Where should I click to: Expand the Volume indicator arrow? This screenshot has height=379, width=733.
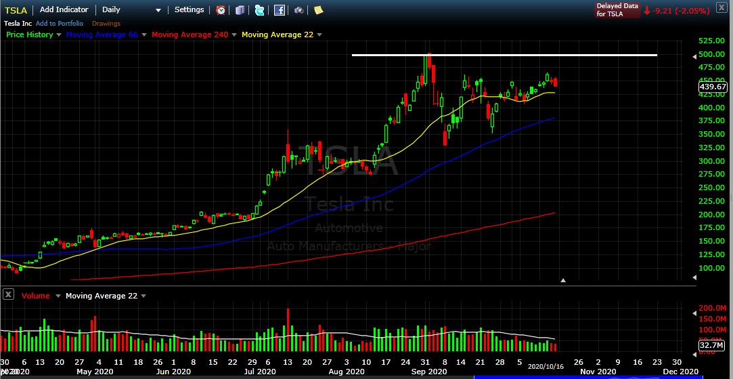(58, 296)
